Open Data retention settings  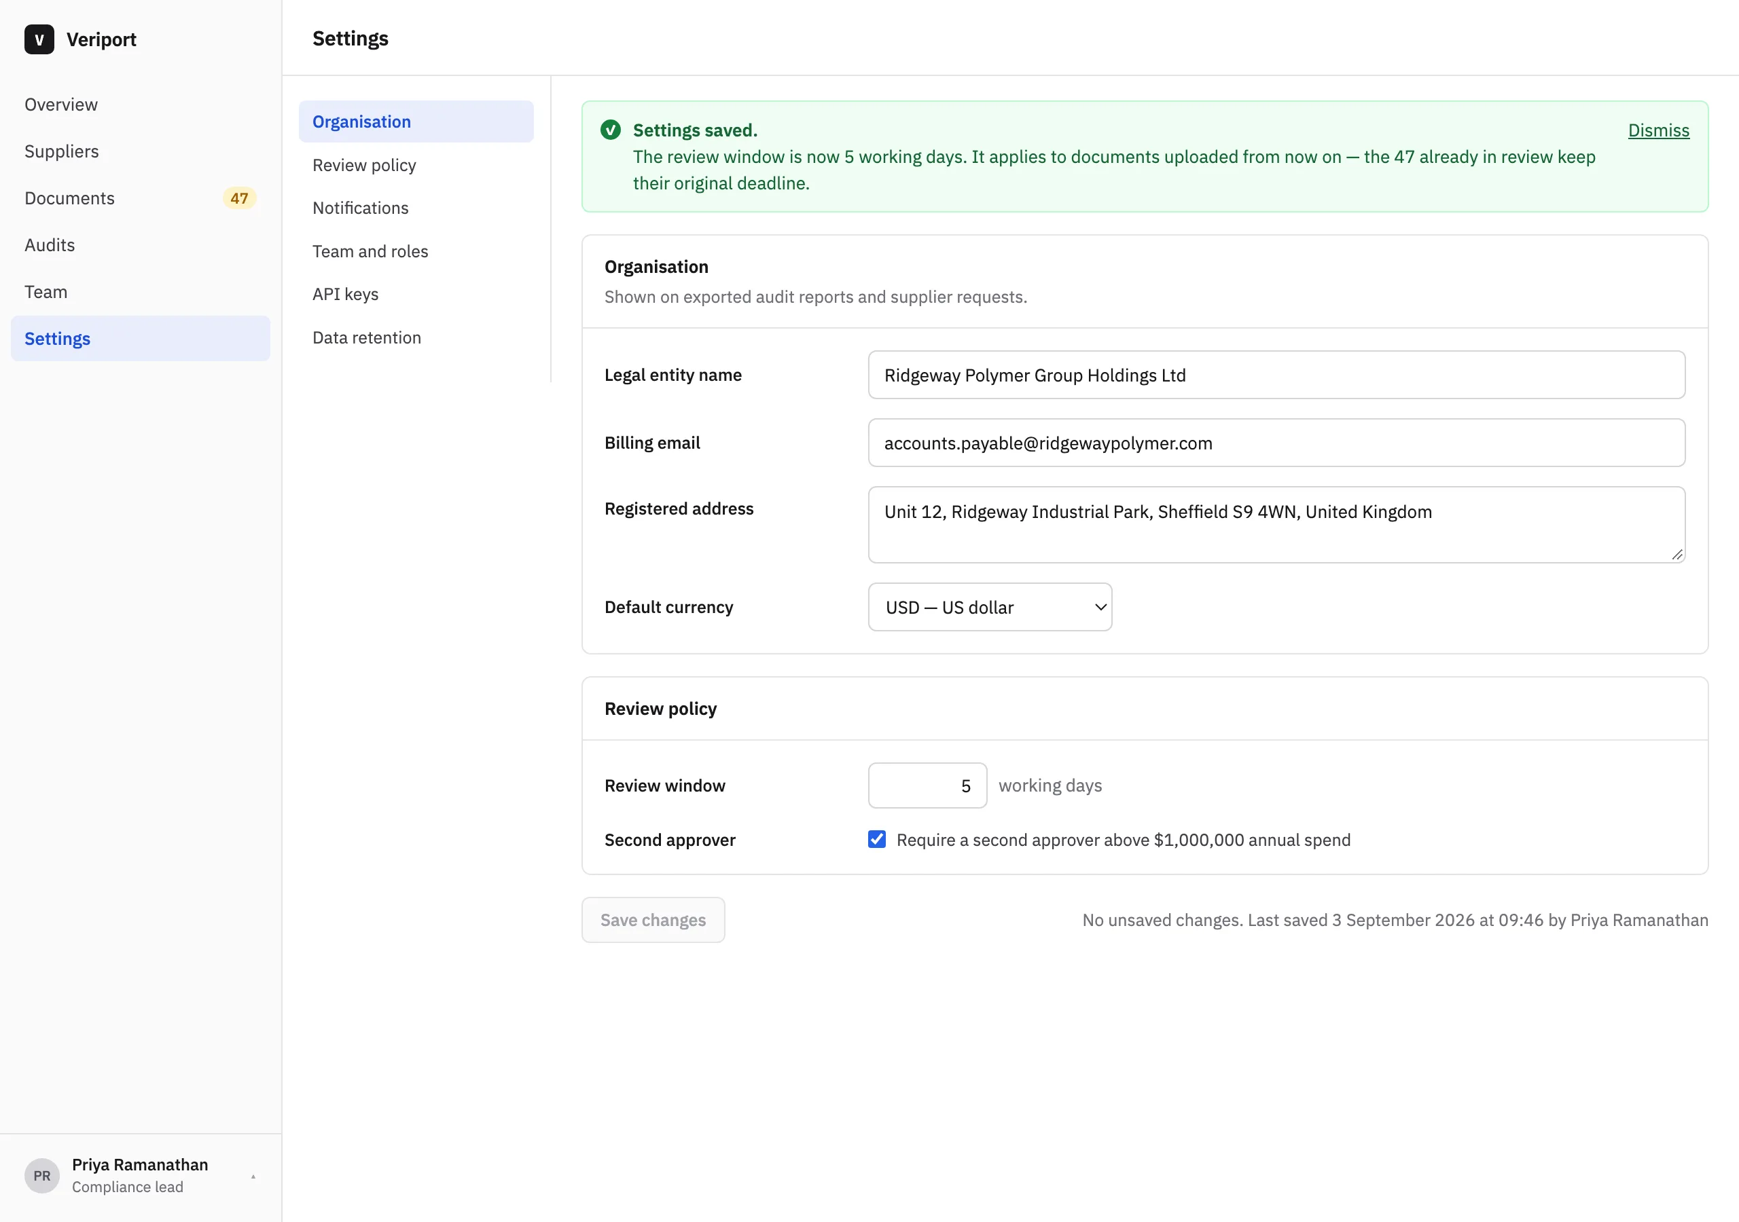(x=416, y=337)
